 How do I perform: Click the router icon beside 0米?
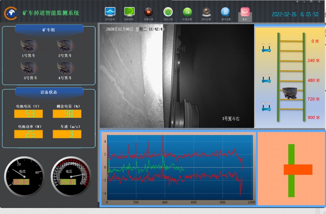pos(266,48)
